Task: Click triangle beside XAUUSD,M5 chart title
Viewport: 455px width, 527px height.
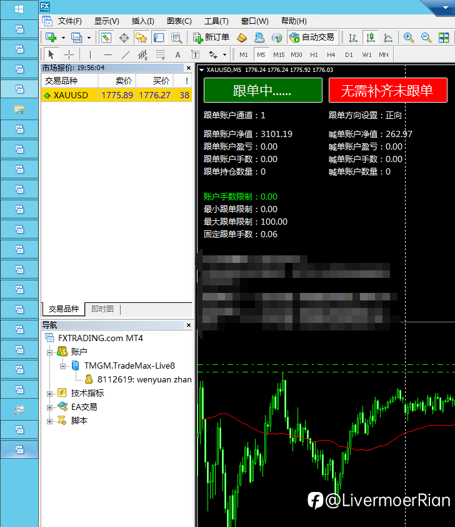Action: tap(202, 70)
